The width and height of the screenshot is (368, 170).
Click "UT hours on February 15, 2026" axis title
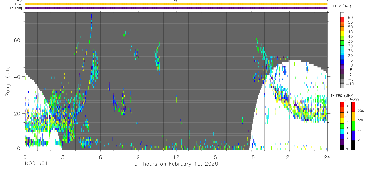(x=176, y=164)
